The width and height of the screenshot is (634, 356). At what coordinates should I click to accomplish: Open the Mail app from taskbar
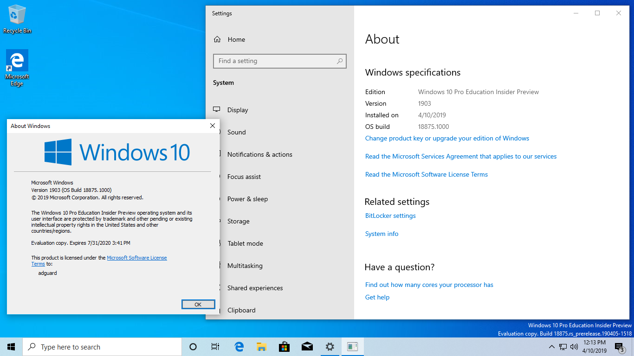(x=307, y=347)
